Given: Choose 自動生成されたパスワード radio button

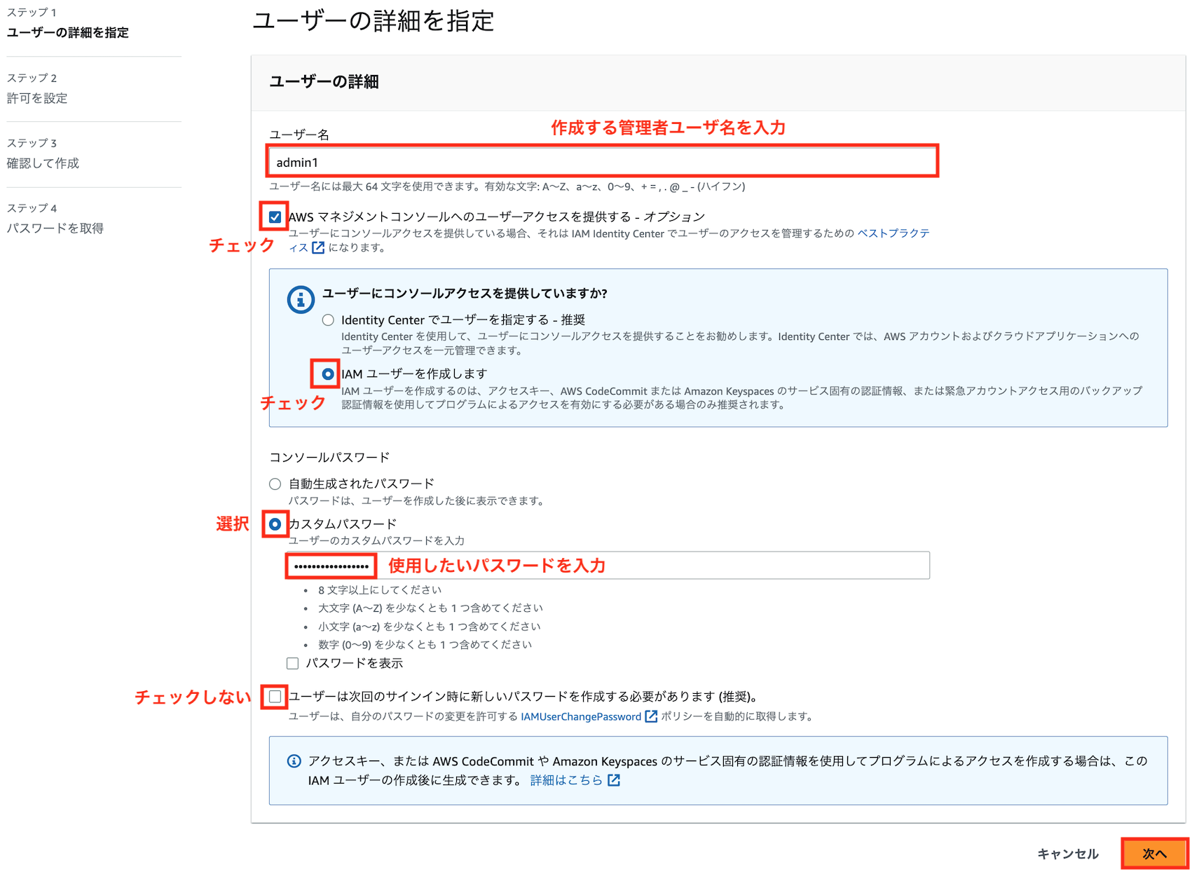Looking at the screenshot, I should pos(275,484).
